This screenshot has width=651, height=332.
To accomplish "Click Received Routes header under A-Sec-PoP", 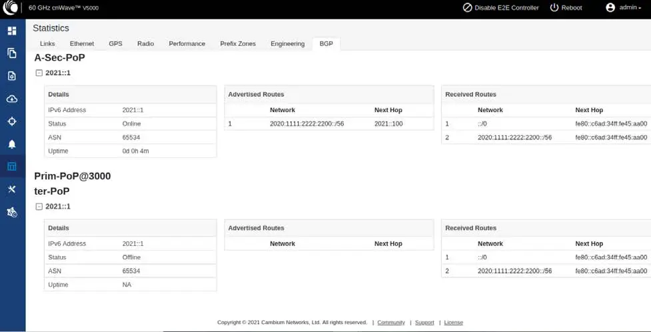I will coord(470,94).
